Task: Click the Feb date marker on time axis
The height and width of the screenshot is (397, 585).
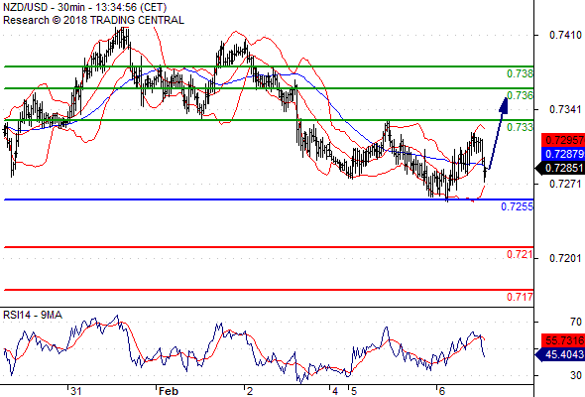Action: tap(169, 391)
